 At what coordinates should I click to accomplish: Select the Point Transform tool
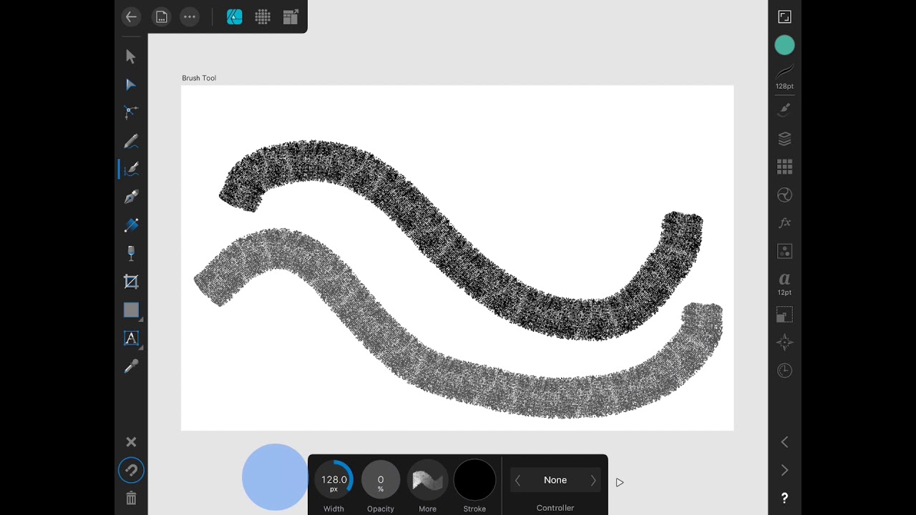pyautogui.click(x=131, y=112)
